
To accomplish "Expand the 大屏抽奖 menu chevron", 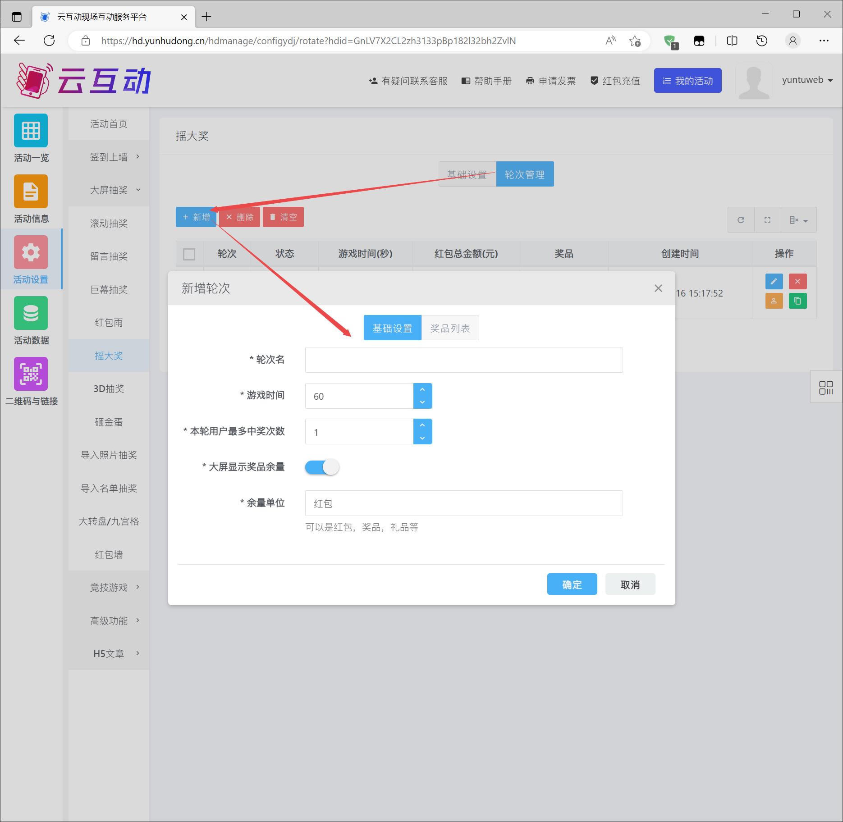I will 138,190.
